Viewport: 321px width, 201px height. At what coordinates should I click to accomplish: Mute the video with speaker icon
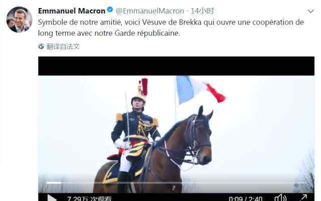click(x=280, y=197)
